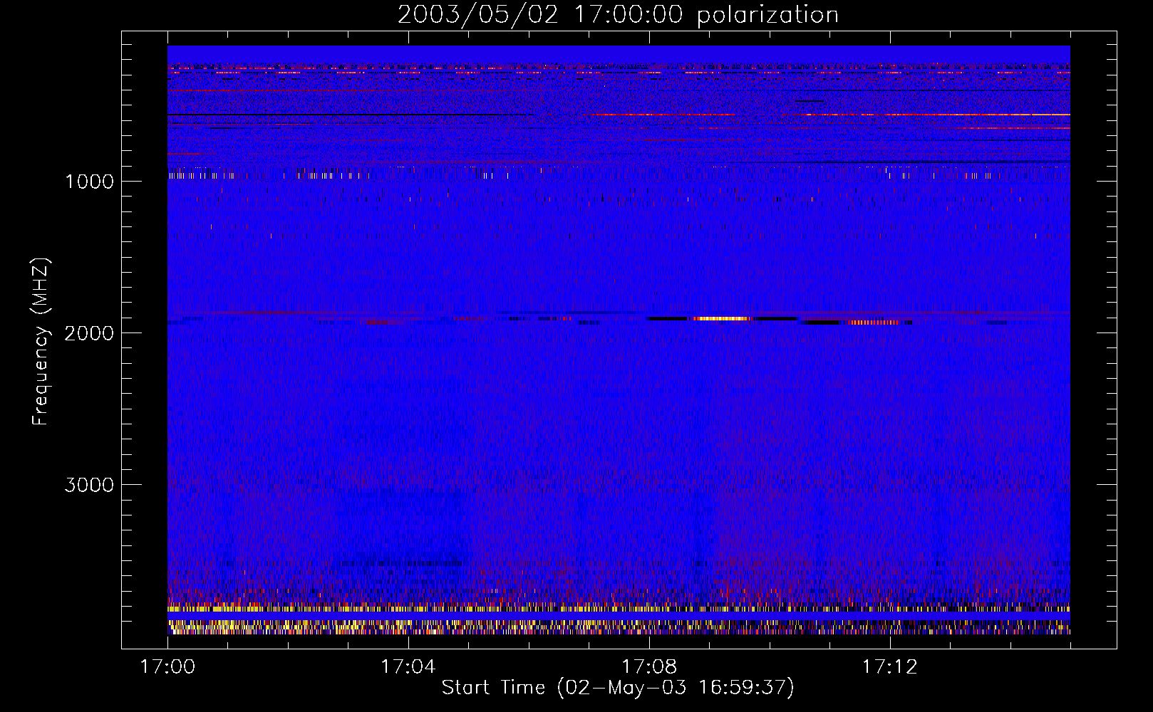Click the bright yellow burst near 2000 MHz

click(x=720, y=318)
